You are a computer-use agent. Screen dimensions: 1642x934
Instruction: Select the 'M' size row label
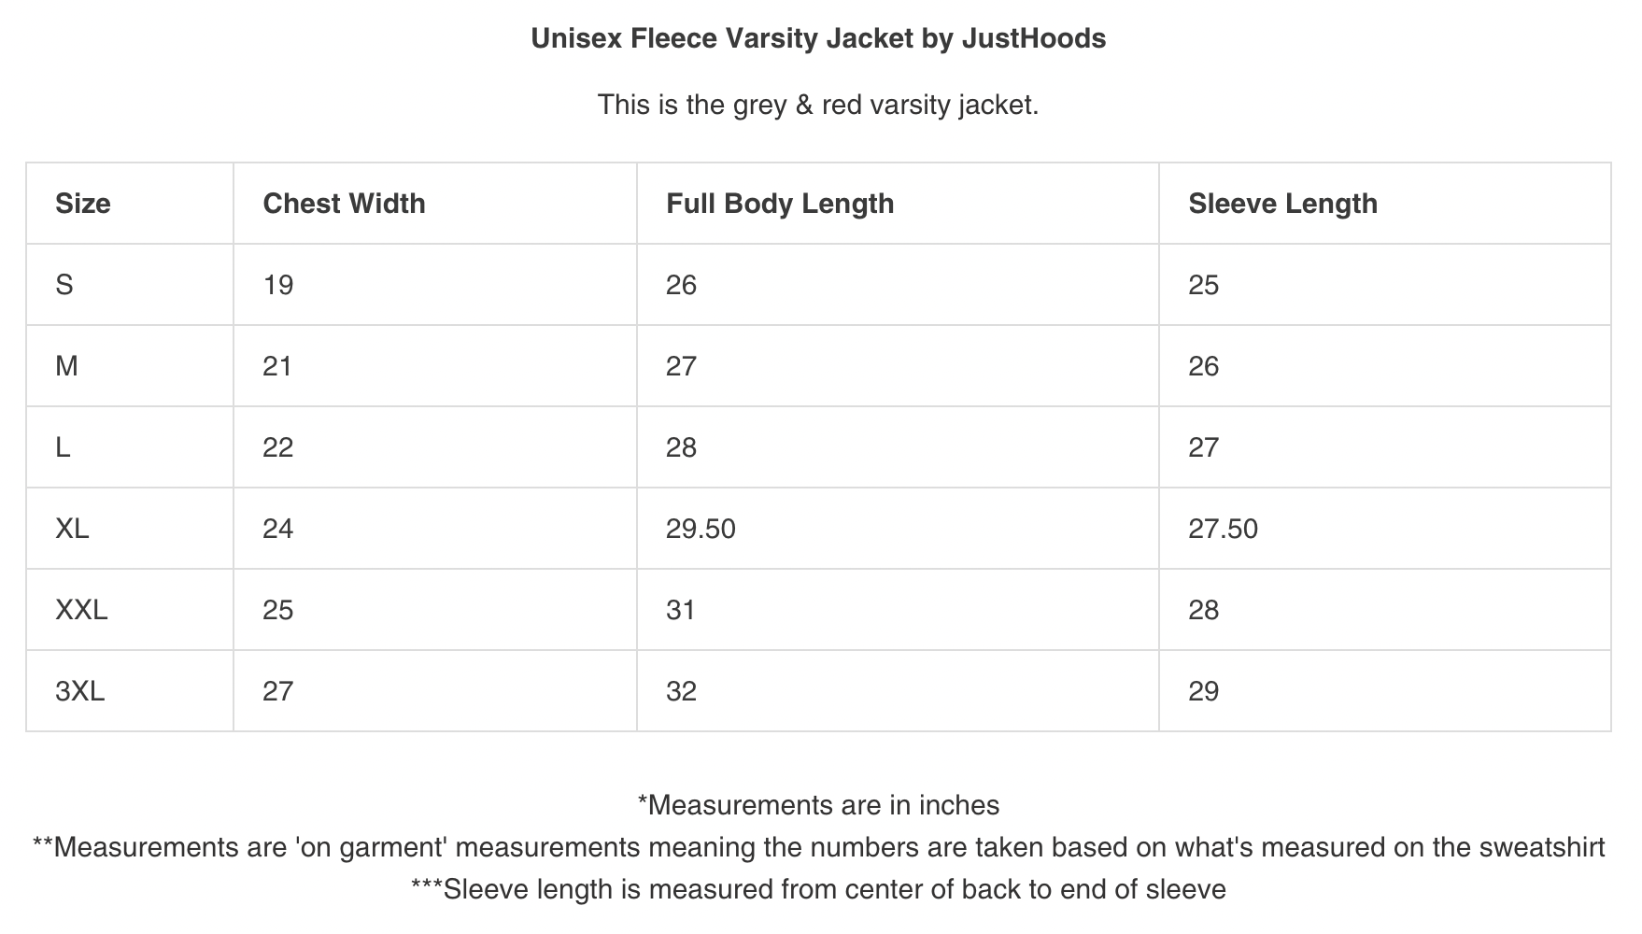pyautogui.click(x=66, y=366)
